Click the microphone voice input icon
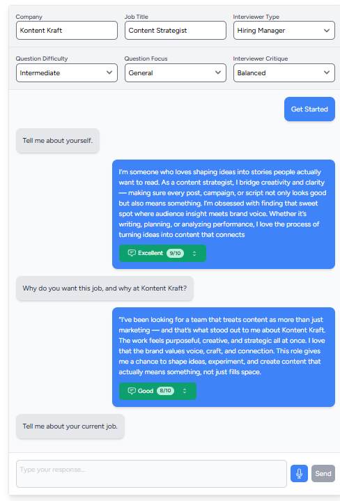340x501 pixels. pos(299,474)
